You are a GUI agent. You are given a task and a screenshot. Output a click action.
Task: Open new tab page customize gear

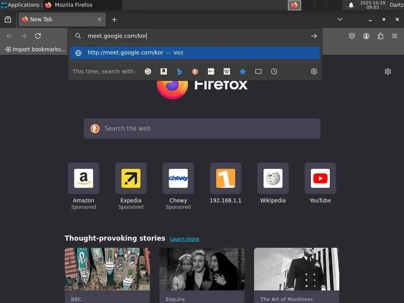(x=388, y=71)
